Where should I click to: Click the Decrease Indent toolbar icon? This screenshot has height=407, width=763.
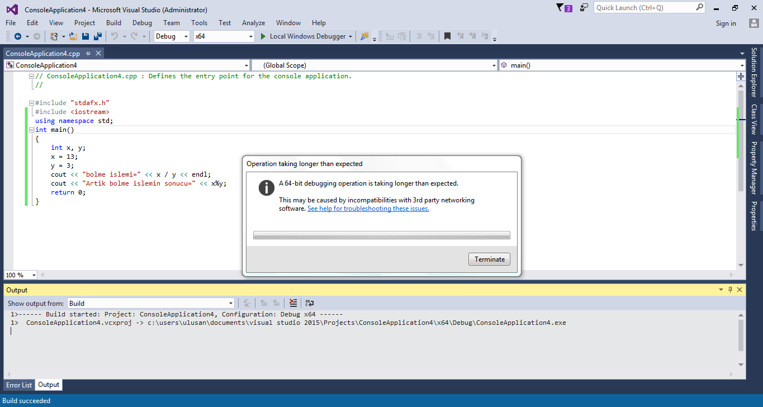click(390, 36)
